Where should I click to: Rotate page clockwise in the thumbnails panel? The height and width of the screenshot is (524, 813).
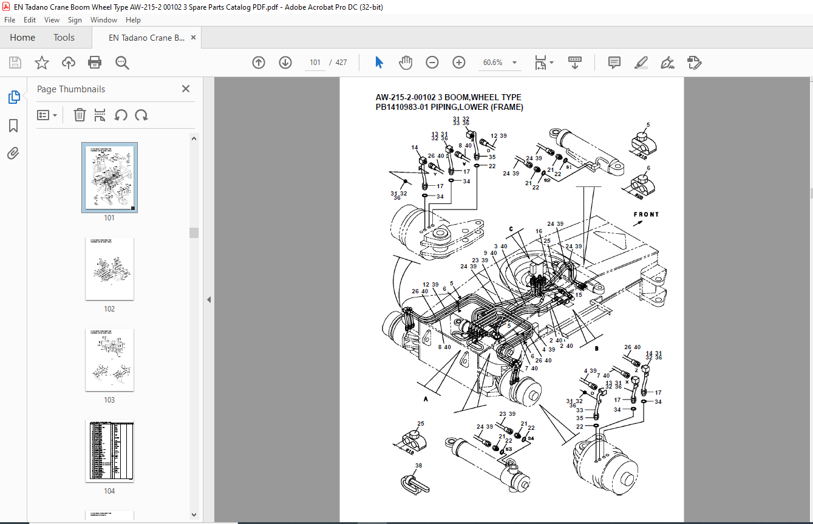[x=141, y=115]
